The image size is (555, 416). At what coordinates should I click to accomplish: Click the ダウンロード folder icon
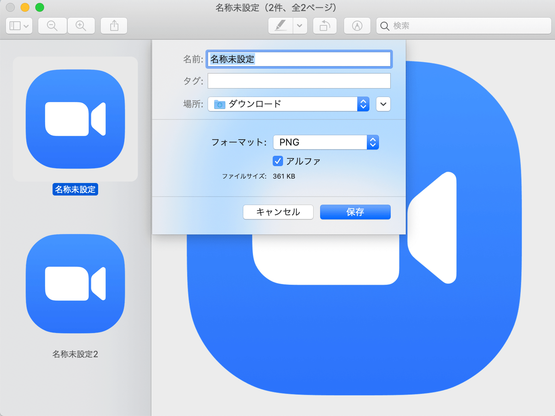220,104
